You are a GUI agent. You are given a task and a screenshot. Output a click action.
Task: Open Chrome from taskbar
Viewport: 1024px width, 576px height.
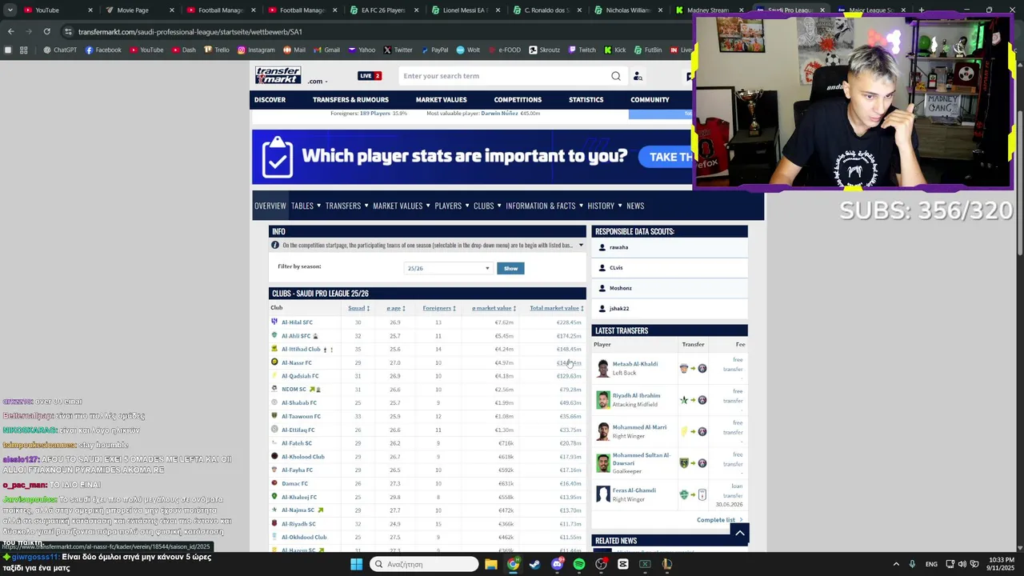[x=513, y=564]
